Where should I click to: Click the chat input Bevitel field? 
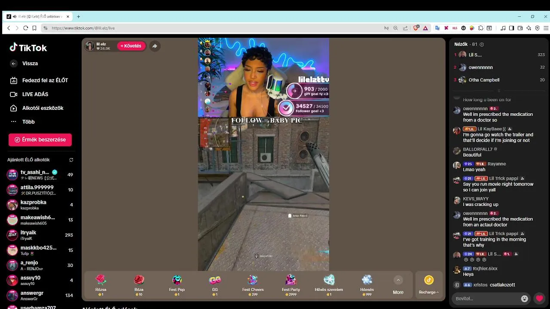tap(486, 299)
